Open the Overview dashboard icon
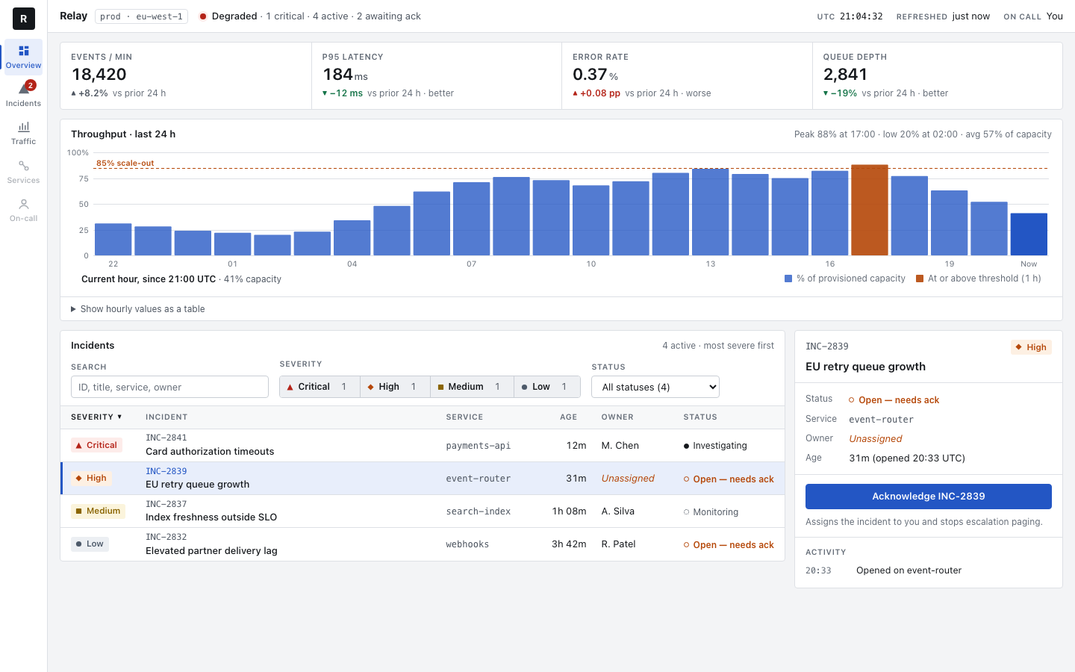The width and height of the screenshot is (1075, 672). [x=24, y=51]
